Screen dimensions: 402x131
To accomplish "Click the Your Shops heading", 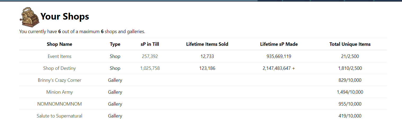I will [65, 17].
